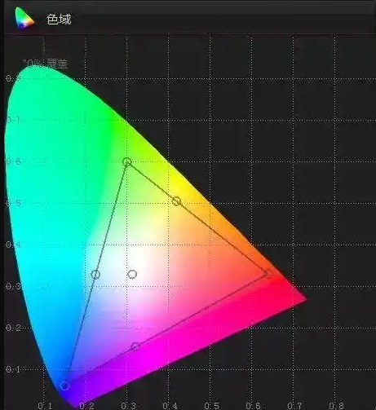Select the cyan circle marker on left triangle edge

click(x=95, y=275)
